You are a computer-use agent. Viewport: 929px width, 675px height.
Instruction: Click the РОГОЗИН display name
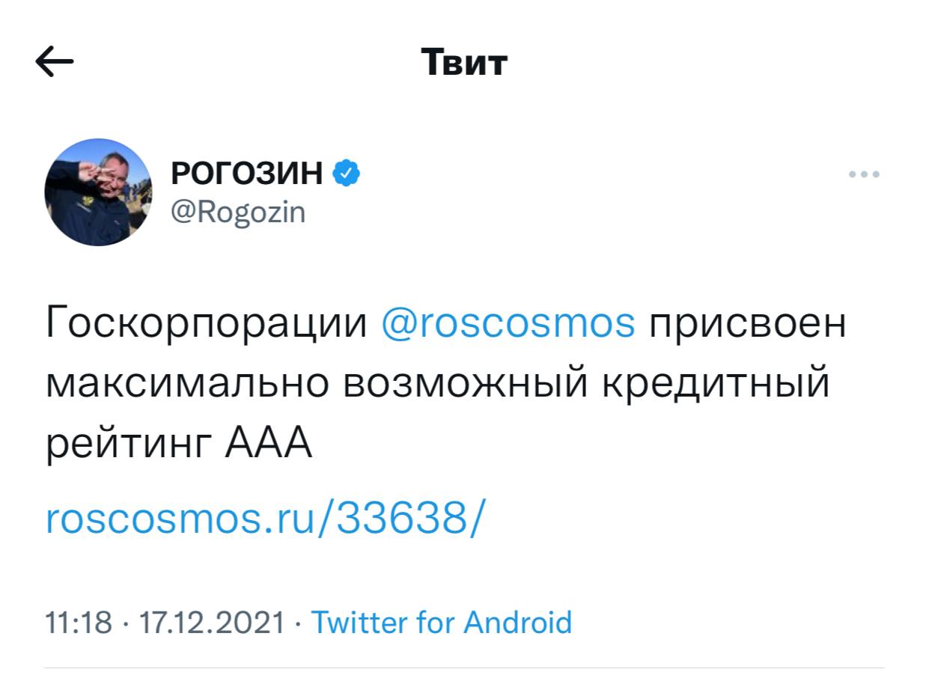(x=247, y=174)
